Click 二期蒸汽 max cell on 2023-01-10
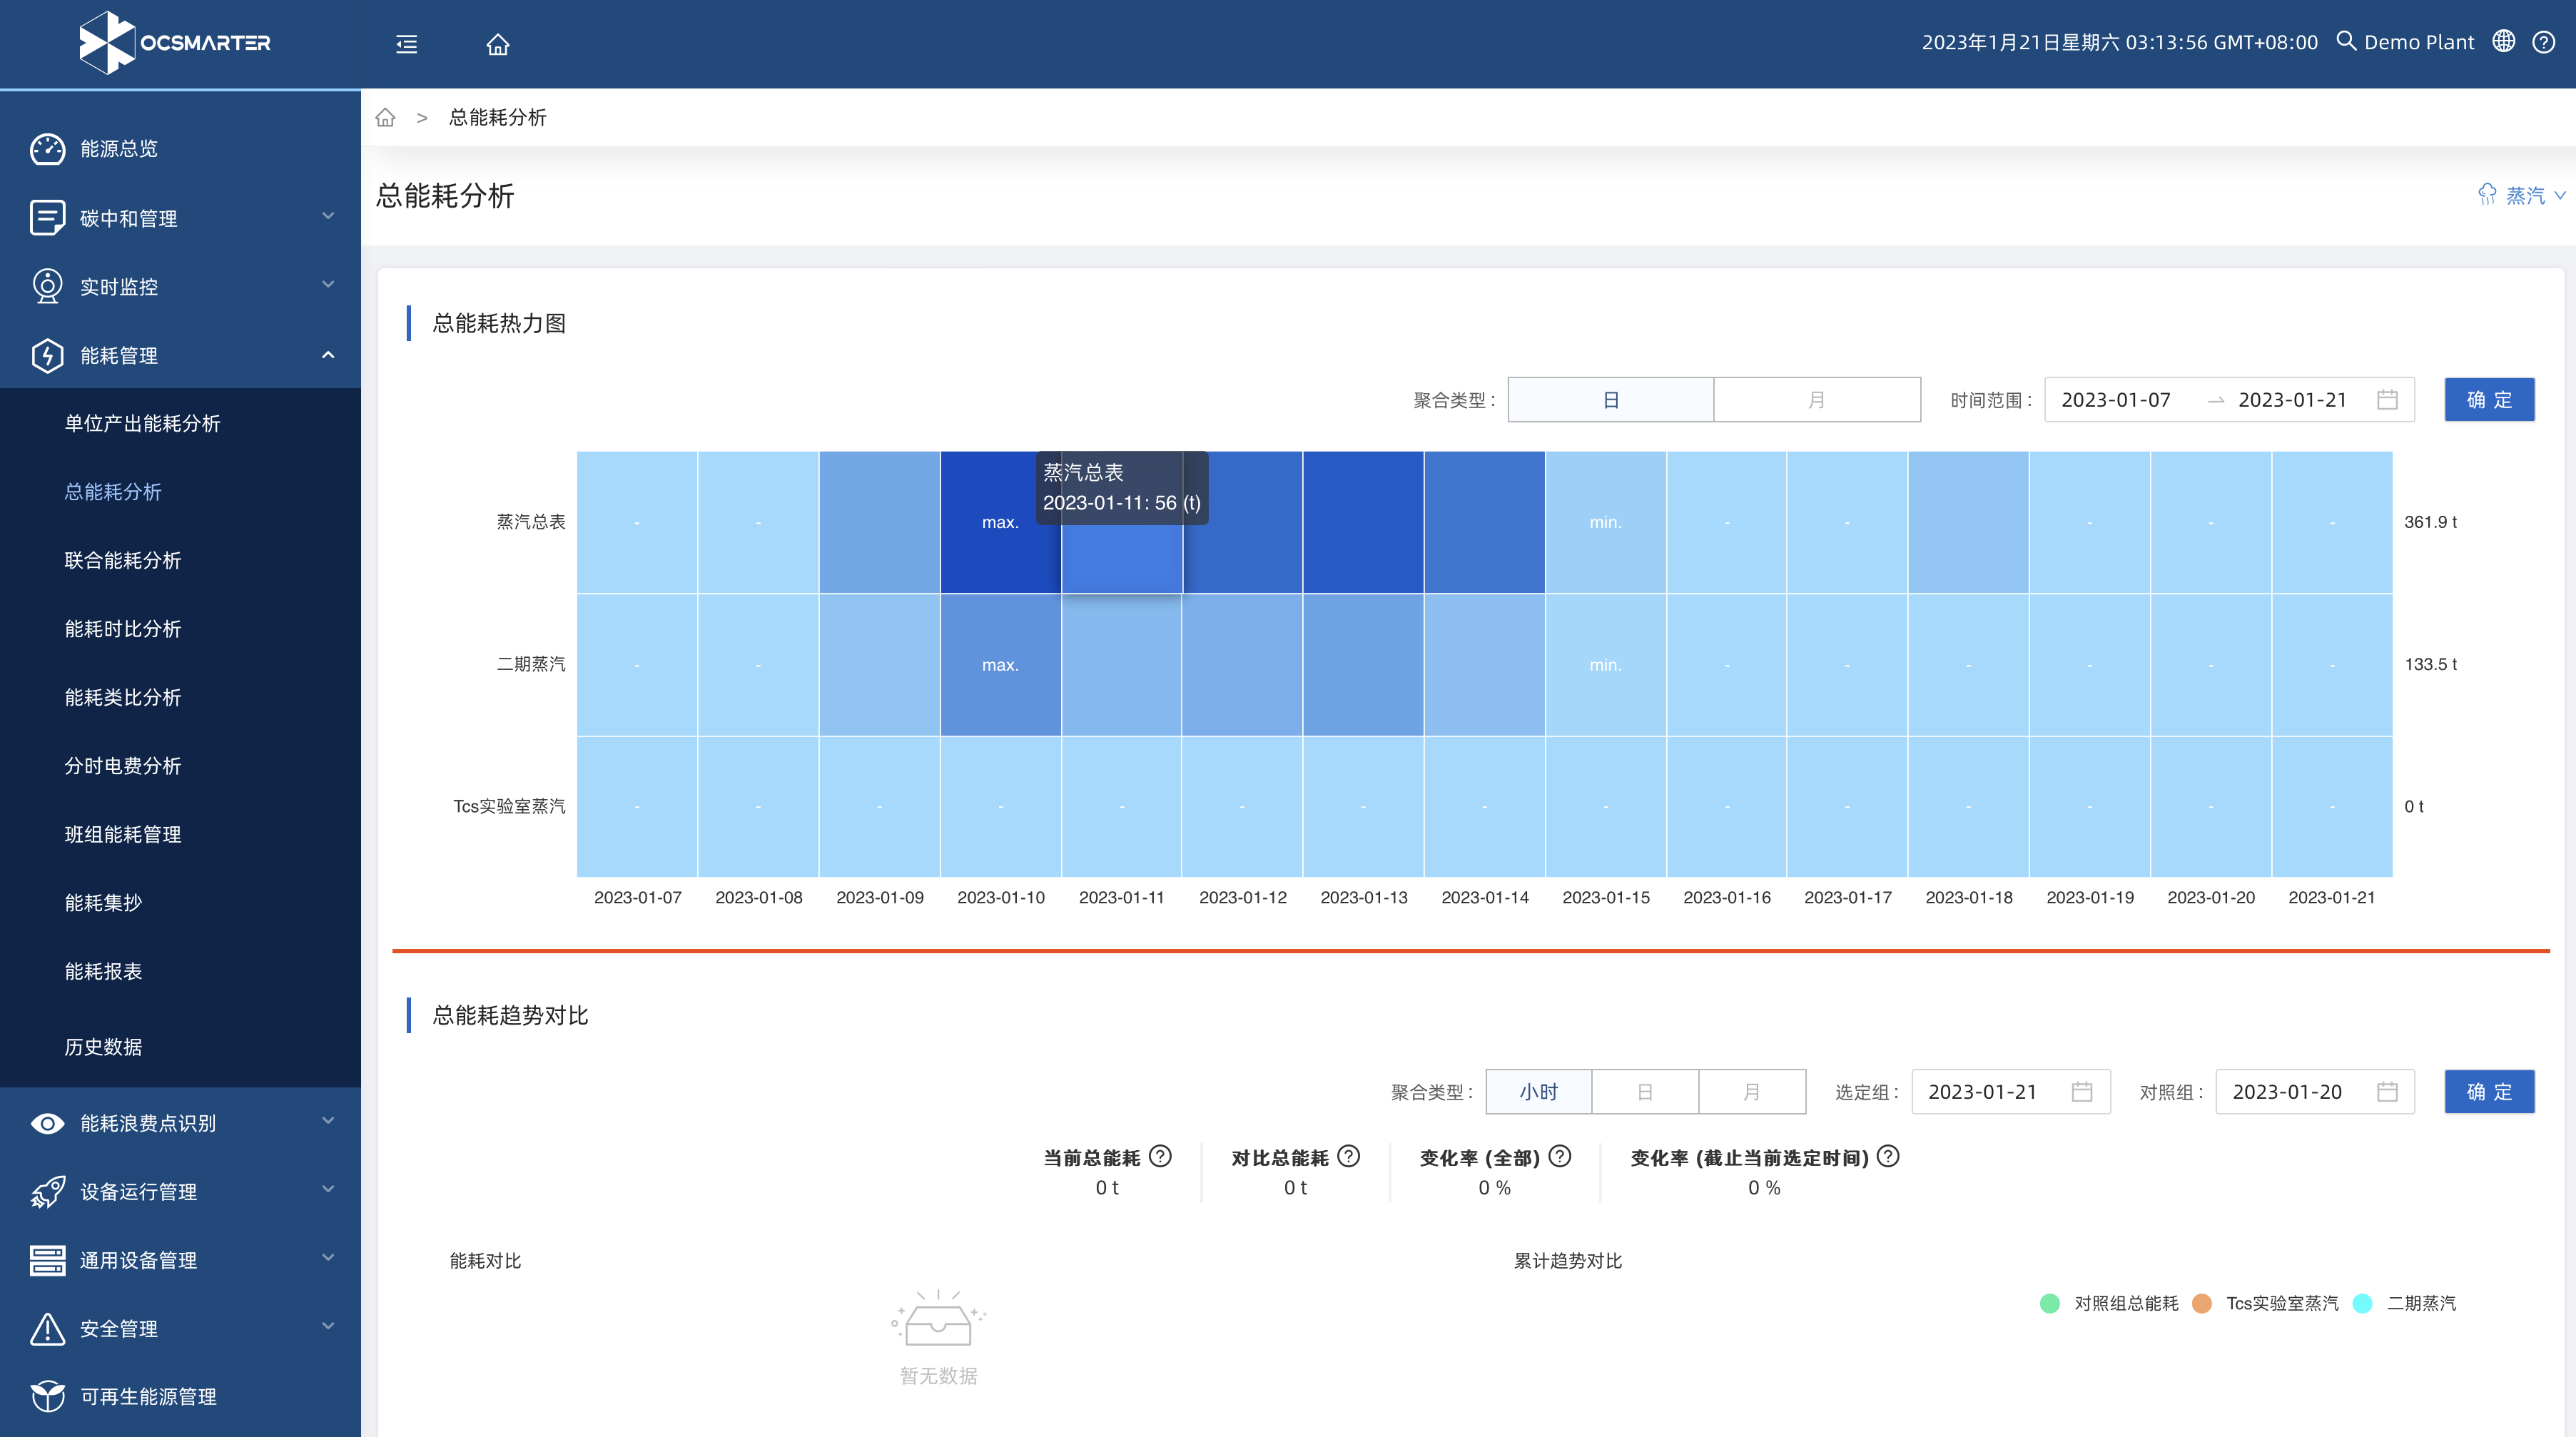 pyautogui.click(x=1000, y=665)
